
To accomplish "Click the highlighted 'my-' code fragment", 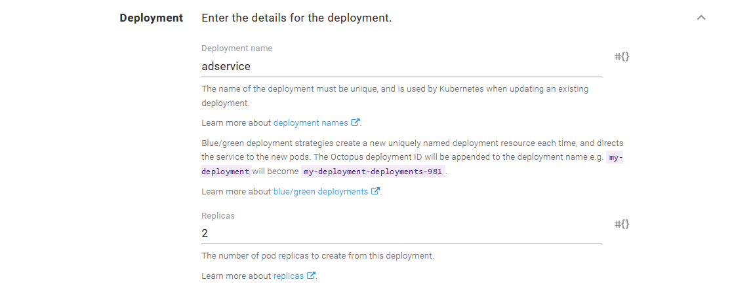I will [x=615, y=158].
